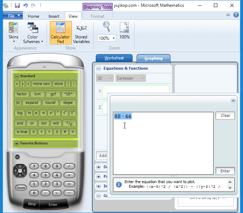Screen dimensions: 243x213
Task: Click the expand calculator button
Action: tap(32, 102)
